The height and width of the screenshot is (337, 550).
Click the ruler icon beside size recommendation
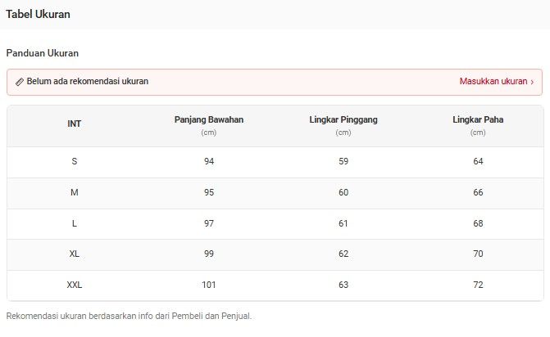[x=20, y=82]
